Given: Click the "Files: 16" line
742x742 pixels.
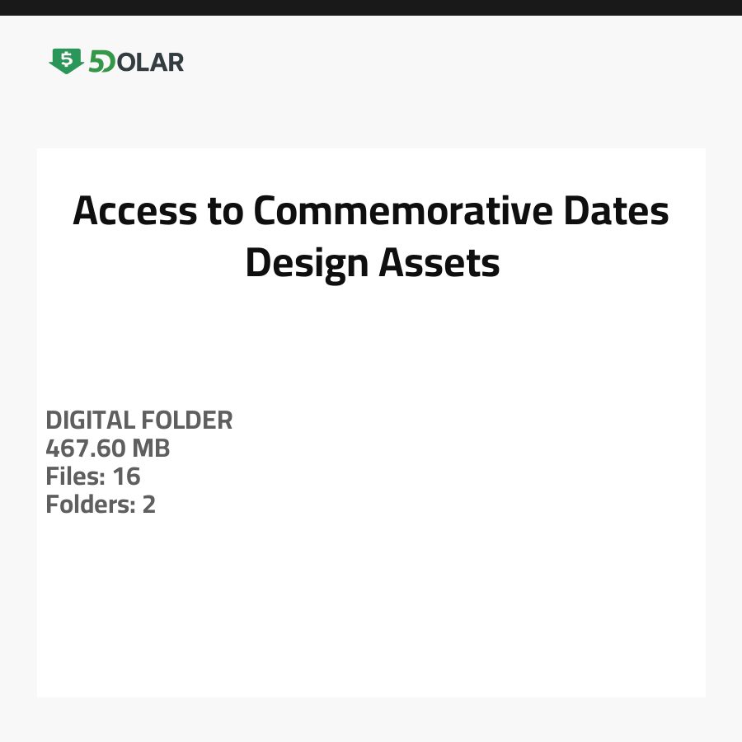Looking at the screenshot, I should click(93, 477).
